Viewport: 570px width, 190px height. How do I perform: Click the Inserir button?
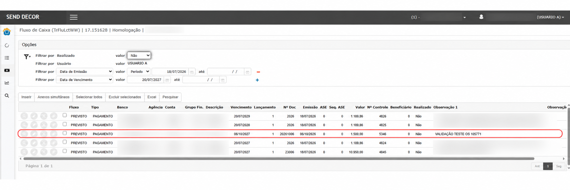click(26, 97)
